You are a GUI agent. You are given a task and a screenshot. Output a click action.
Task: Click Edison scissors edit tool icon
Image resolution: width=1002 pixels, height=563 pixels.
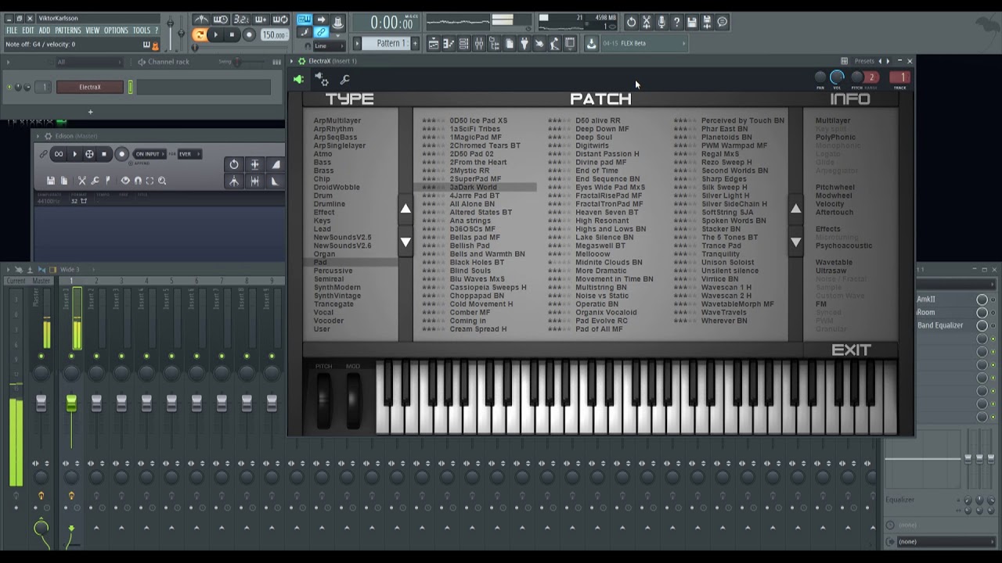tap(82, 181)
